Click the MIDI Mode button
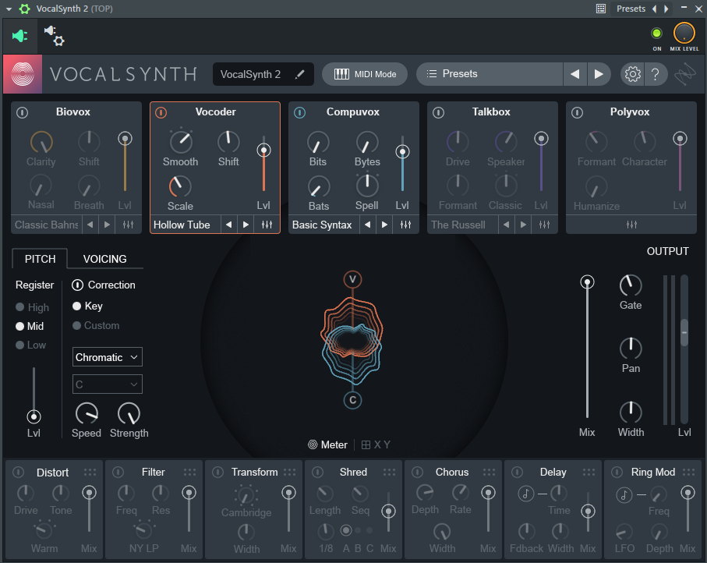This screenshot has width=707, height=563. point(365,74)
